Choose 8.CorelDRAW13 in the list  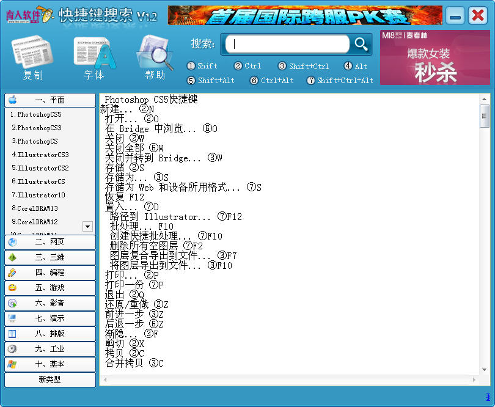point(38,208)
